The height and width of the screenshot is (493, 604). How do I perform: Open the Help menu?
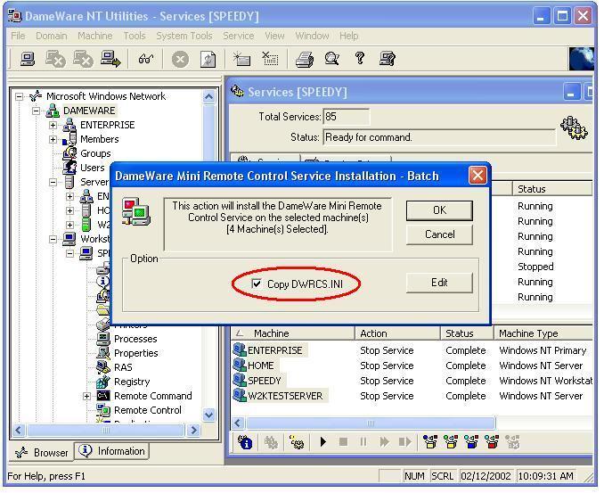(x=348, y=36)
